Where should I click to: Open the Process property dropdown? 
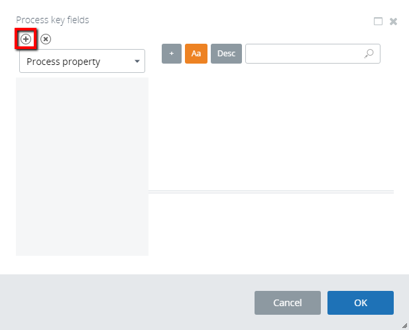coord(76,62)
